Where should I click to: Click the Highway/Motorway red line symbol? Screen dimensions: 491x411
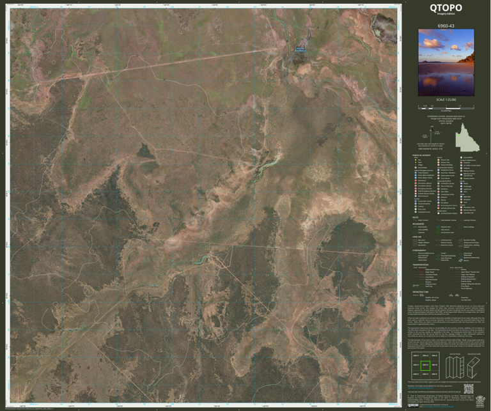421,270
